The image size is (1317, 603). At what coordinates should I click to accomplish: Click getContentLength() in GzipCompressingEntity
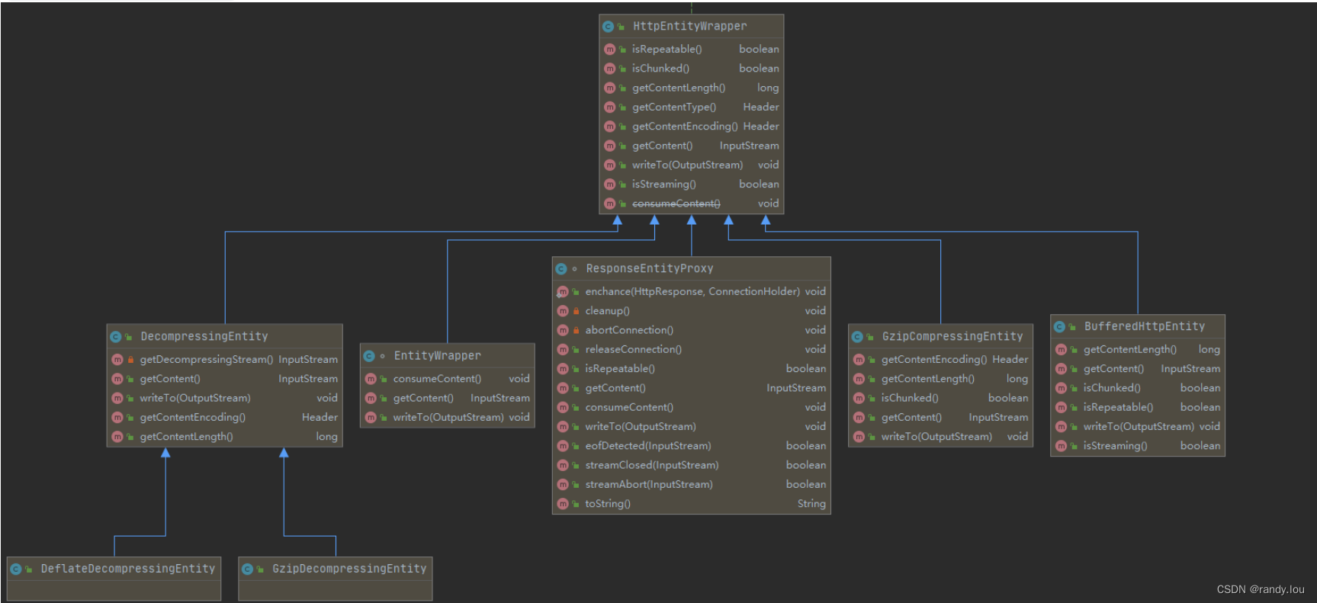click(x=928, y=379)
